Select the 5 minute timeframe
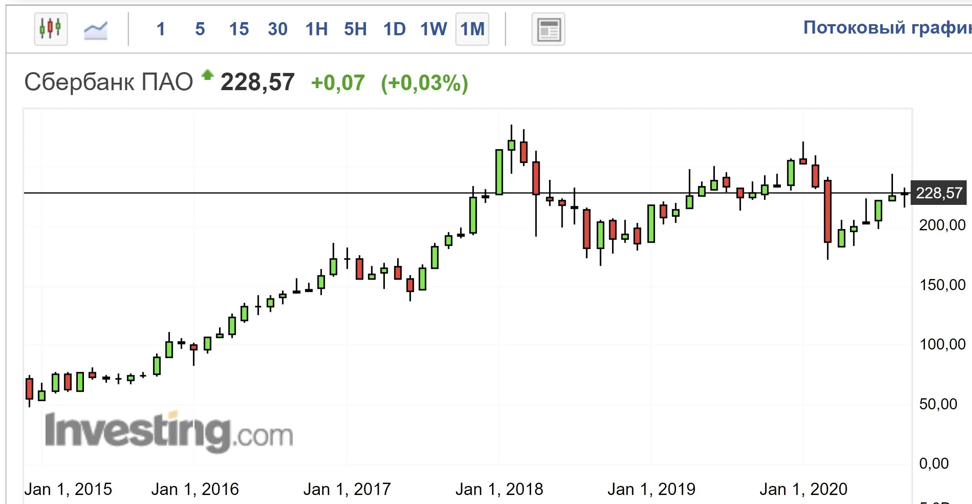The width and height of the screenshot is (972, 504). tap(200, 29)
